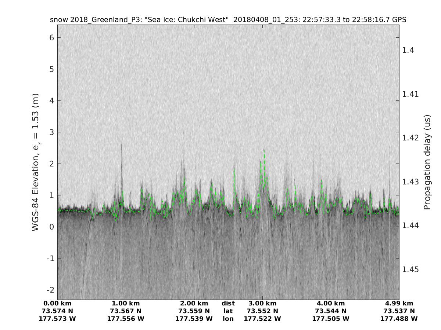
Task: Click the -2 elevation tick label
Action: [x=50, y=290]
